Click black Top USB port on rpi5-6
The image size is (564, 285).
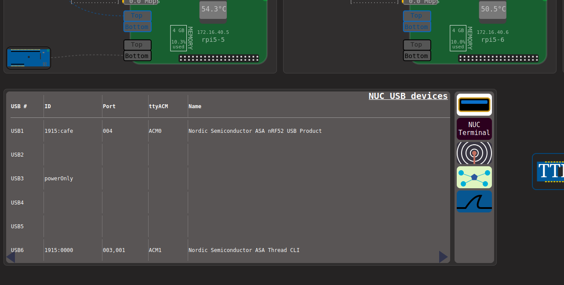[x=417, y=44]
